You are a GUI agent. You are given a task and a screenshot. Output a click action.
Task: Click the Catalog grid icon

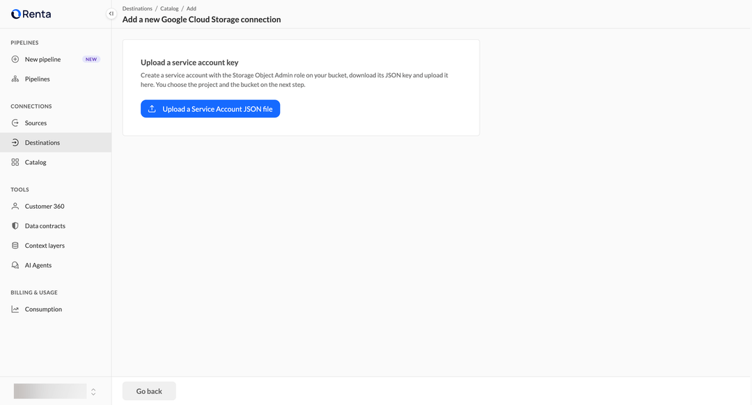pos(15,162)
